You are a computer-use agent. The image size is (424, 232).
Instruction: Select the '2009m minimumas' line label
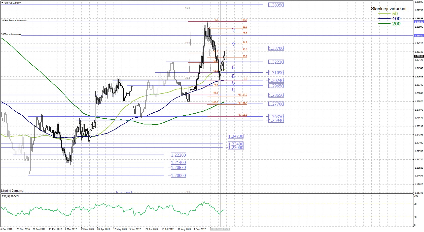pyautogui.click(x=11, y=34)
